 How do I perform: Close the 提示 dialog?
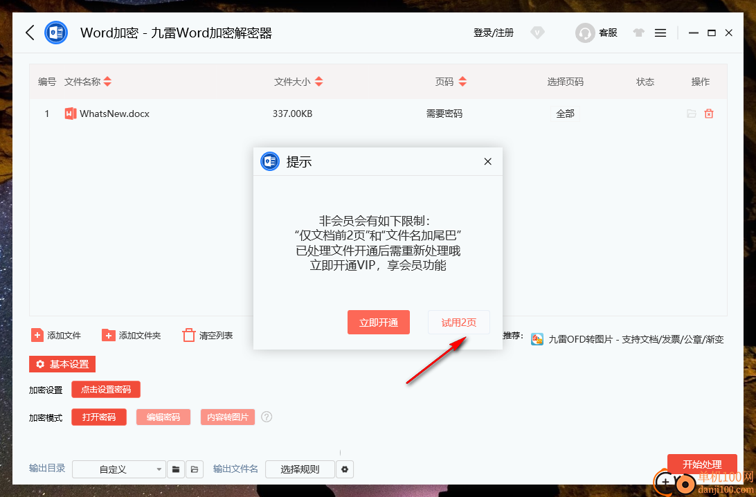pos(488,161)
